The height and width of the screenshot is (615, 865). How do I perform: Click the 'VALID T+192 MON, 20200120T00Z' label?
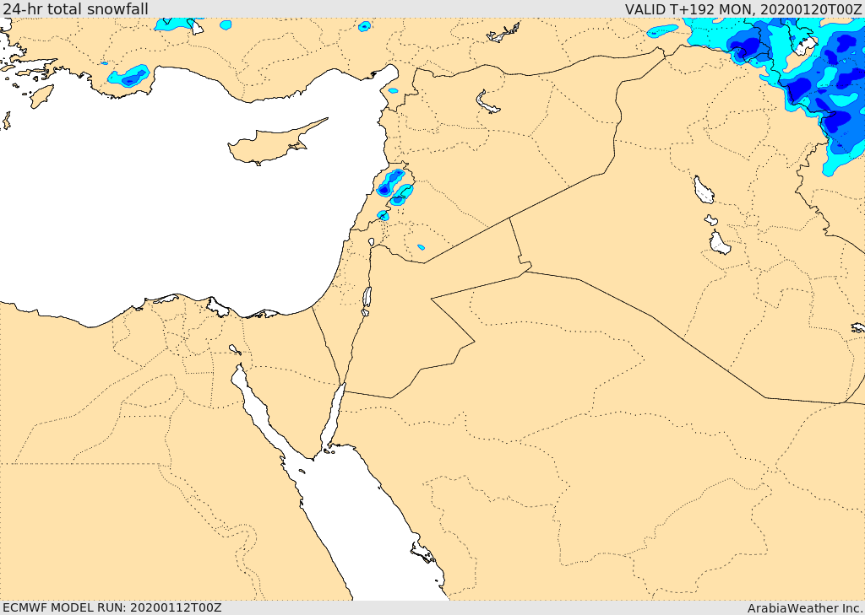point(743,8)
